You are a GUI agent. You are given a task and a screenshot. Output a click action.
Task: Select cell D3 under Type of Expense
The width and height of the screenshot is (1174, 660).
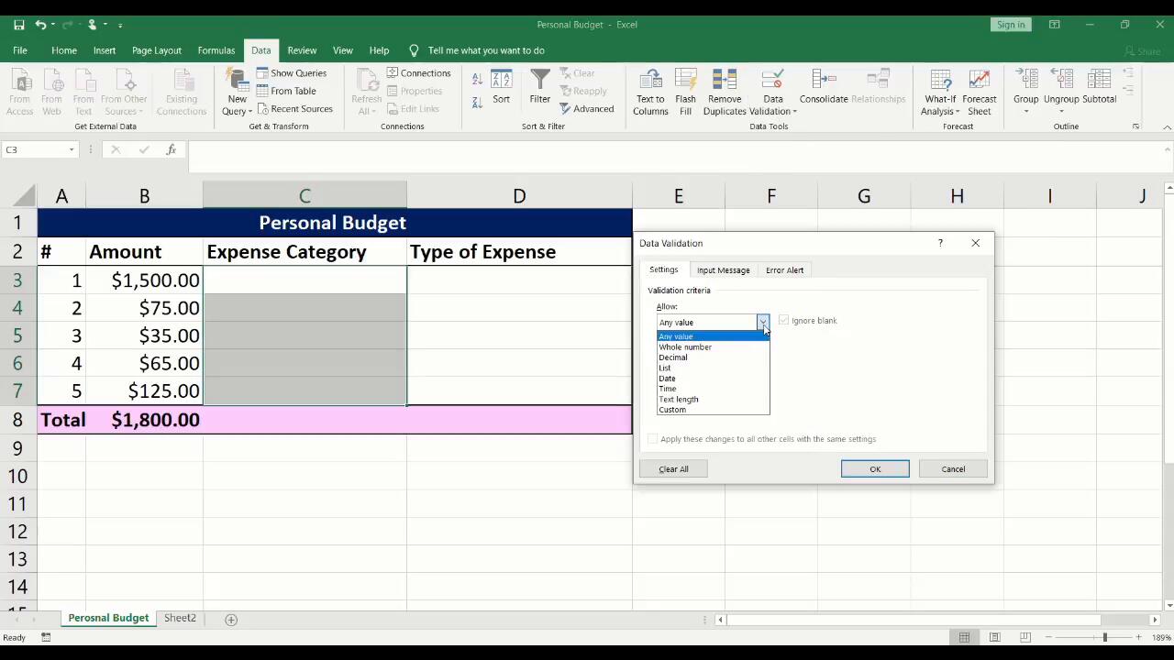[x=519, y=280]
